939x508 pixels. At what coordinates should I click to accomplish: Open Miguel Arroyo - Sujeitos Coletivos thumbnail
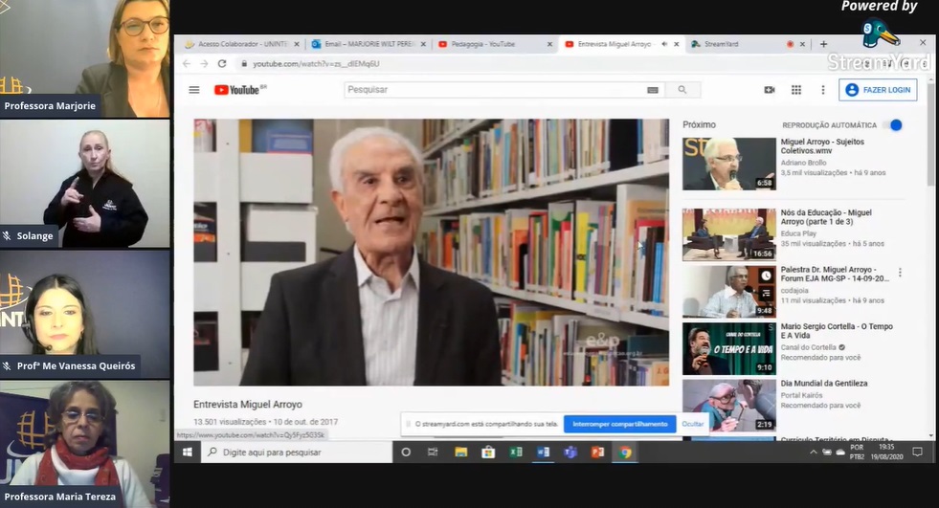pos(728,164)
